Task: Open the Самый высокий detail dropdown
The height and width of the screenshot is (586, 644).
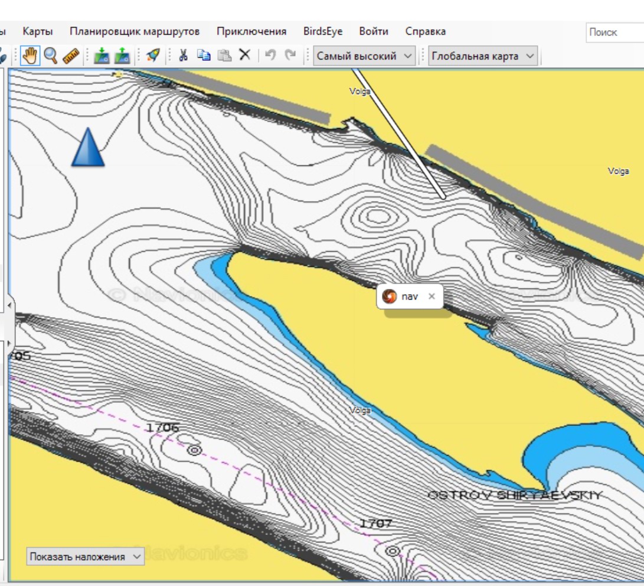Action: [364, 56]
